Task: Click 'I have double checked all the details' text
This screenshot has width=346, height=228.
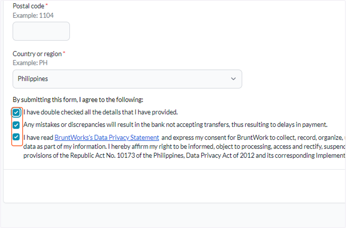Action: pos(101,112)
